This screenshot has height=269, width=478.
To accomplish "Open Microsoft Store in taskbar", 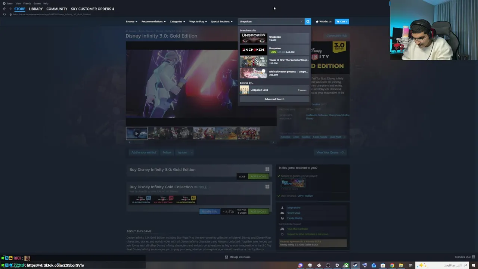I will (383, 265).
